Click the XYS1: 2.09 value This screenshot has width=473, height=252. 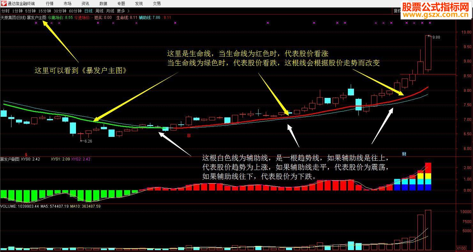pos(60,159)
